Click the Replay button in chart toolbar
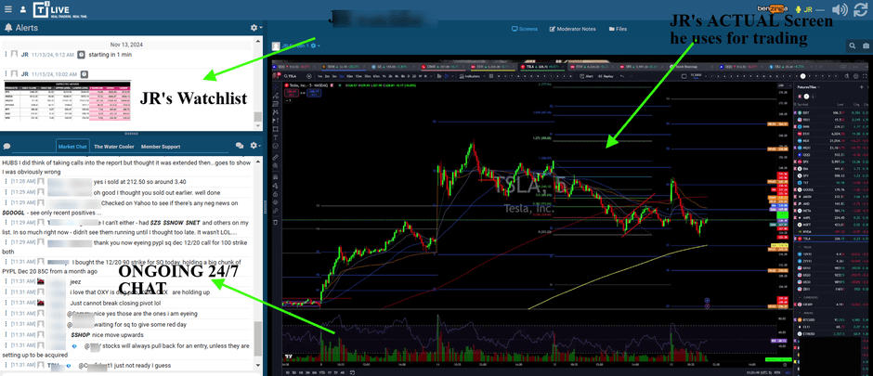873x376 pixels. click(x=606, y=76)
